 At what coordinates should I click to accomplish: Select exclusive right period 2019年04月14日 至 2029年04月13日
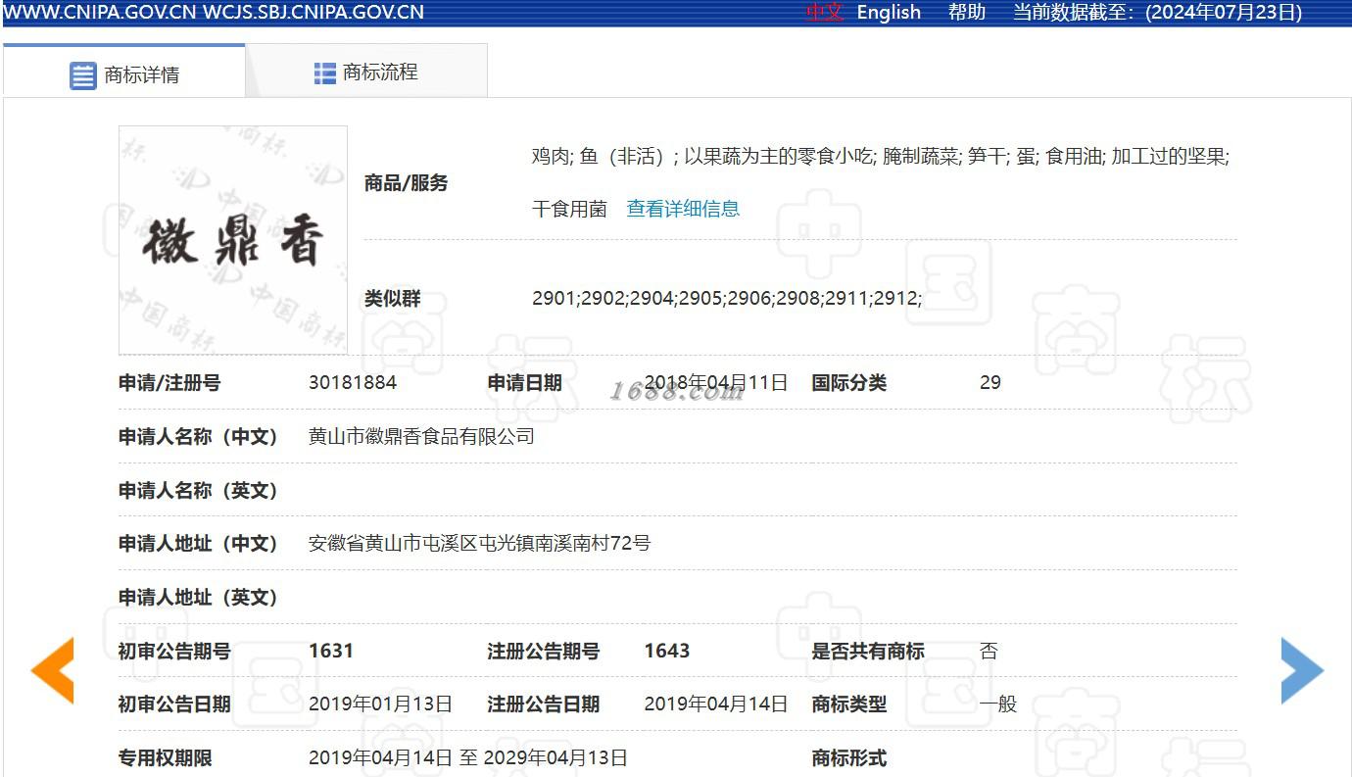[x=468, y=757]
